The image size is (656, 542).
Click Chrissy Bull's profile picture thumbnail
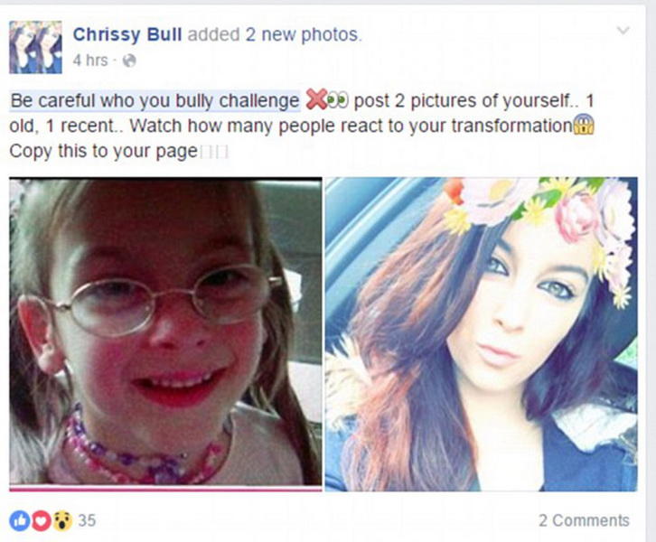[35, 47]
